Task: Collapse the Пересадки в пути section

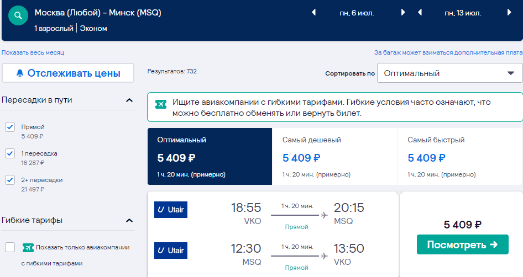Action: (129, 100)
